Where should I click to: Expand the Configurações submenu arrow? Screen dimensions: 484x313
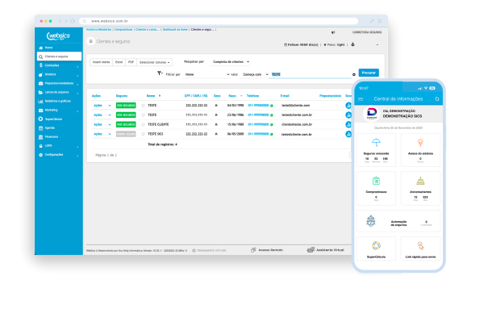pos(77,156)
